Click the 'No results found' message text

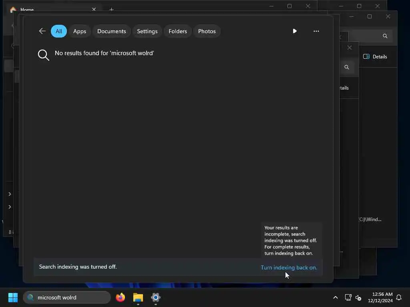coord(105,53)
